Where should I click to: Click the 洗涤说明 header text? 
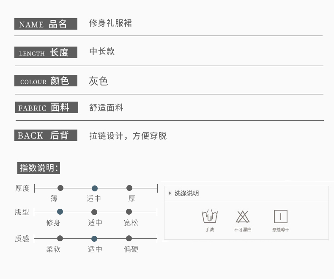[186, 193]
